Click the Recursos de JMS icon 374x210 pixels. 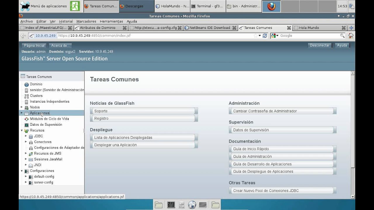(31, 154)
